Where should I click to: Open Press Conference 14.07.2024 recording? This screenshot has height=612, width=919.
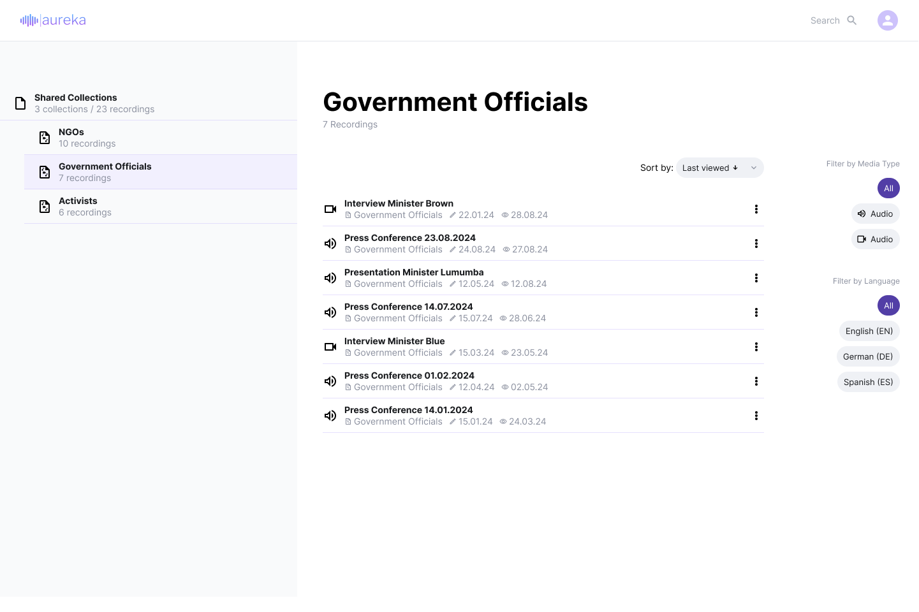(408, 307)
